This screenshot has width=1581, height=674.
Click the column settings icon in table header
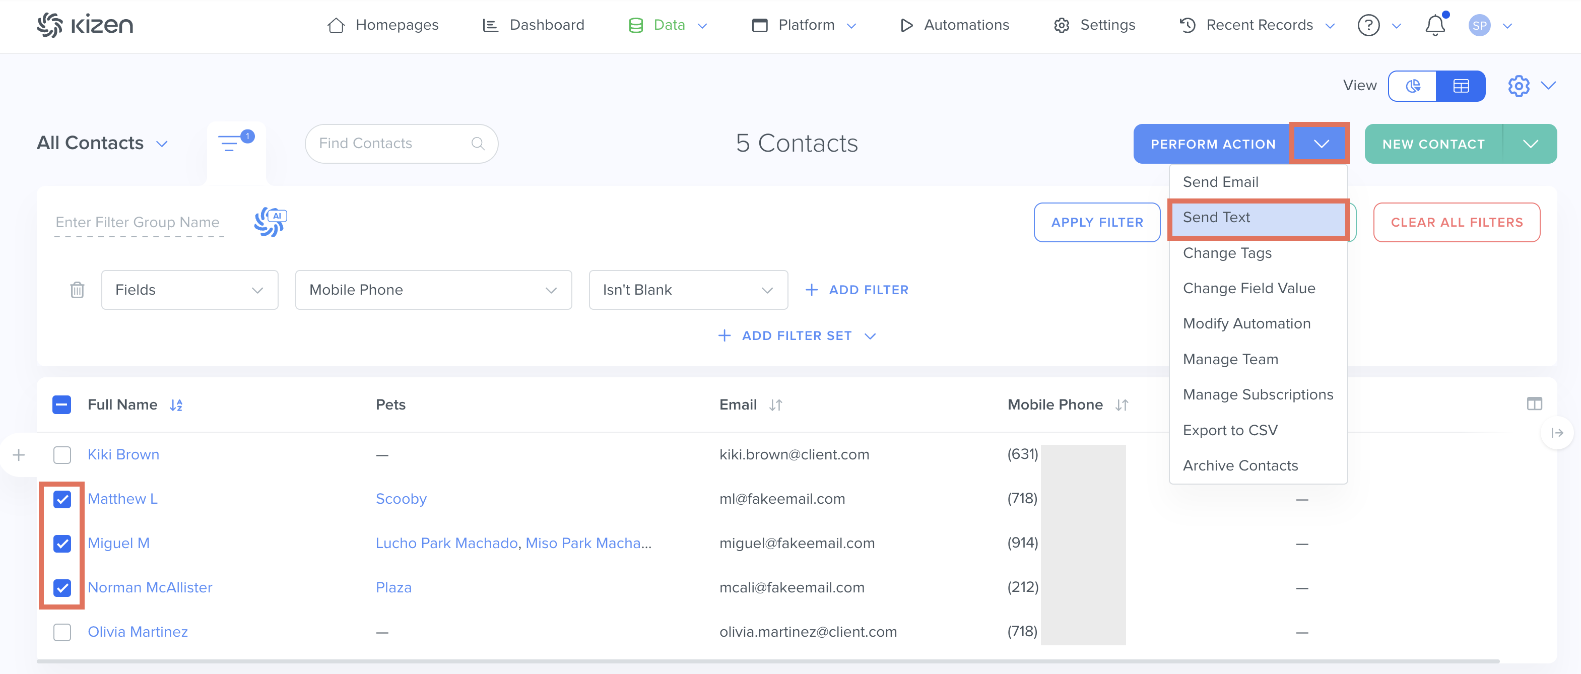(1534, 404)
